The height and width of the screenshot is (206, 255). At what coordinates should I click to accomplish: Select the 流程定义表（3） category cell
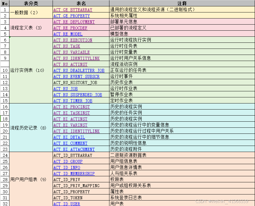tap(31, 28)
